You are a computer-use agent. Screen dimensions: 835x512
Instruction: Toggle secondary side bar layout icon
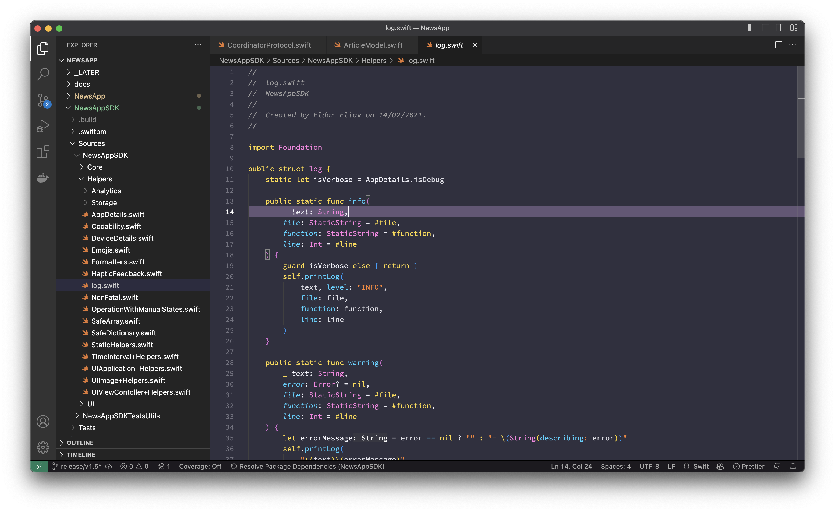click(779, 28)
